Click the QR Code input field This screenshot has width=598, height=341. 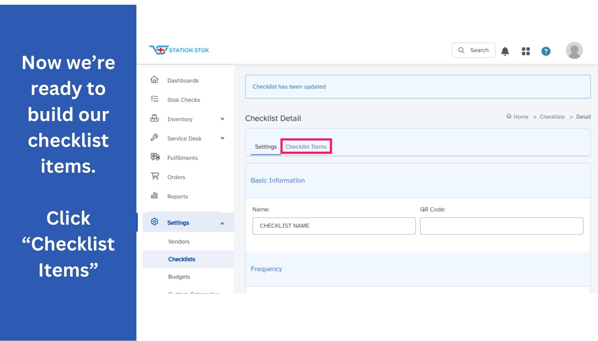(501, 226)
